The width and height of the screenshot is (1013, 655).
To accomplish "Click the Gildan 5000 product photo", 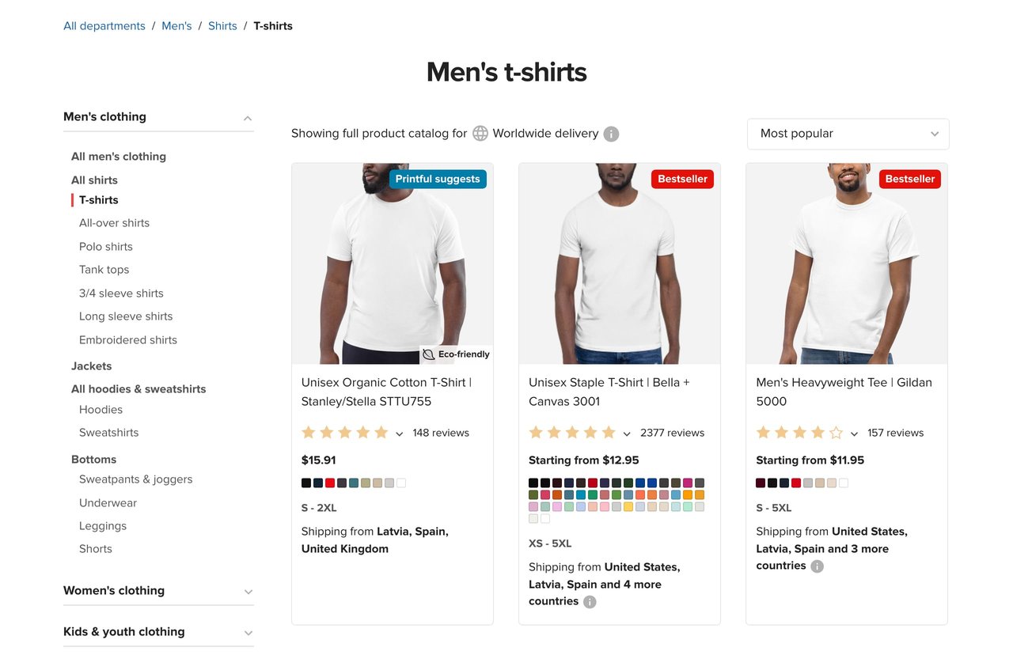I will pos(846,263).
